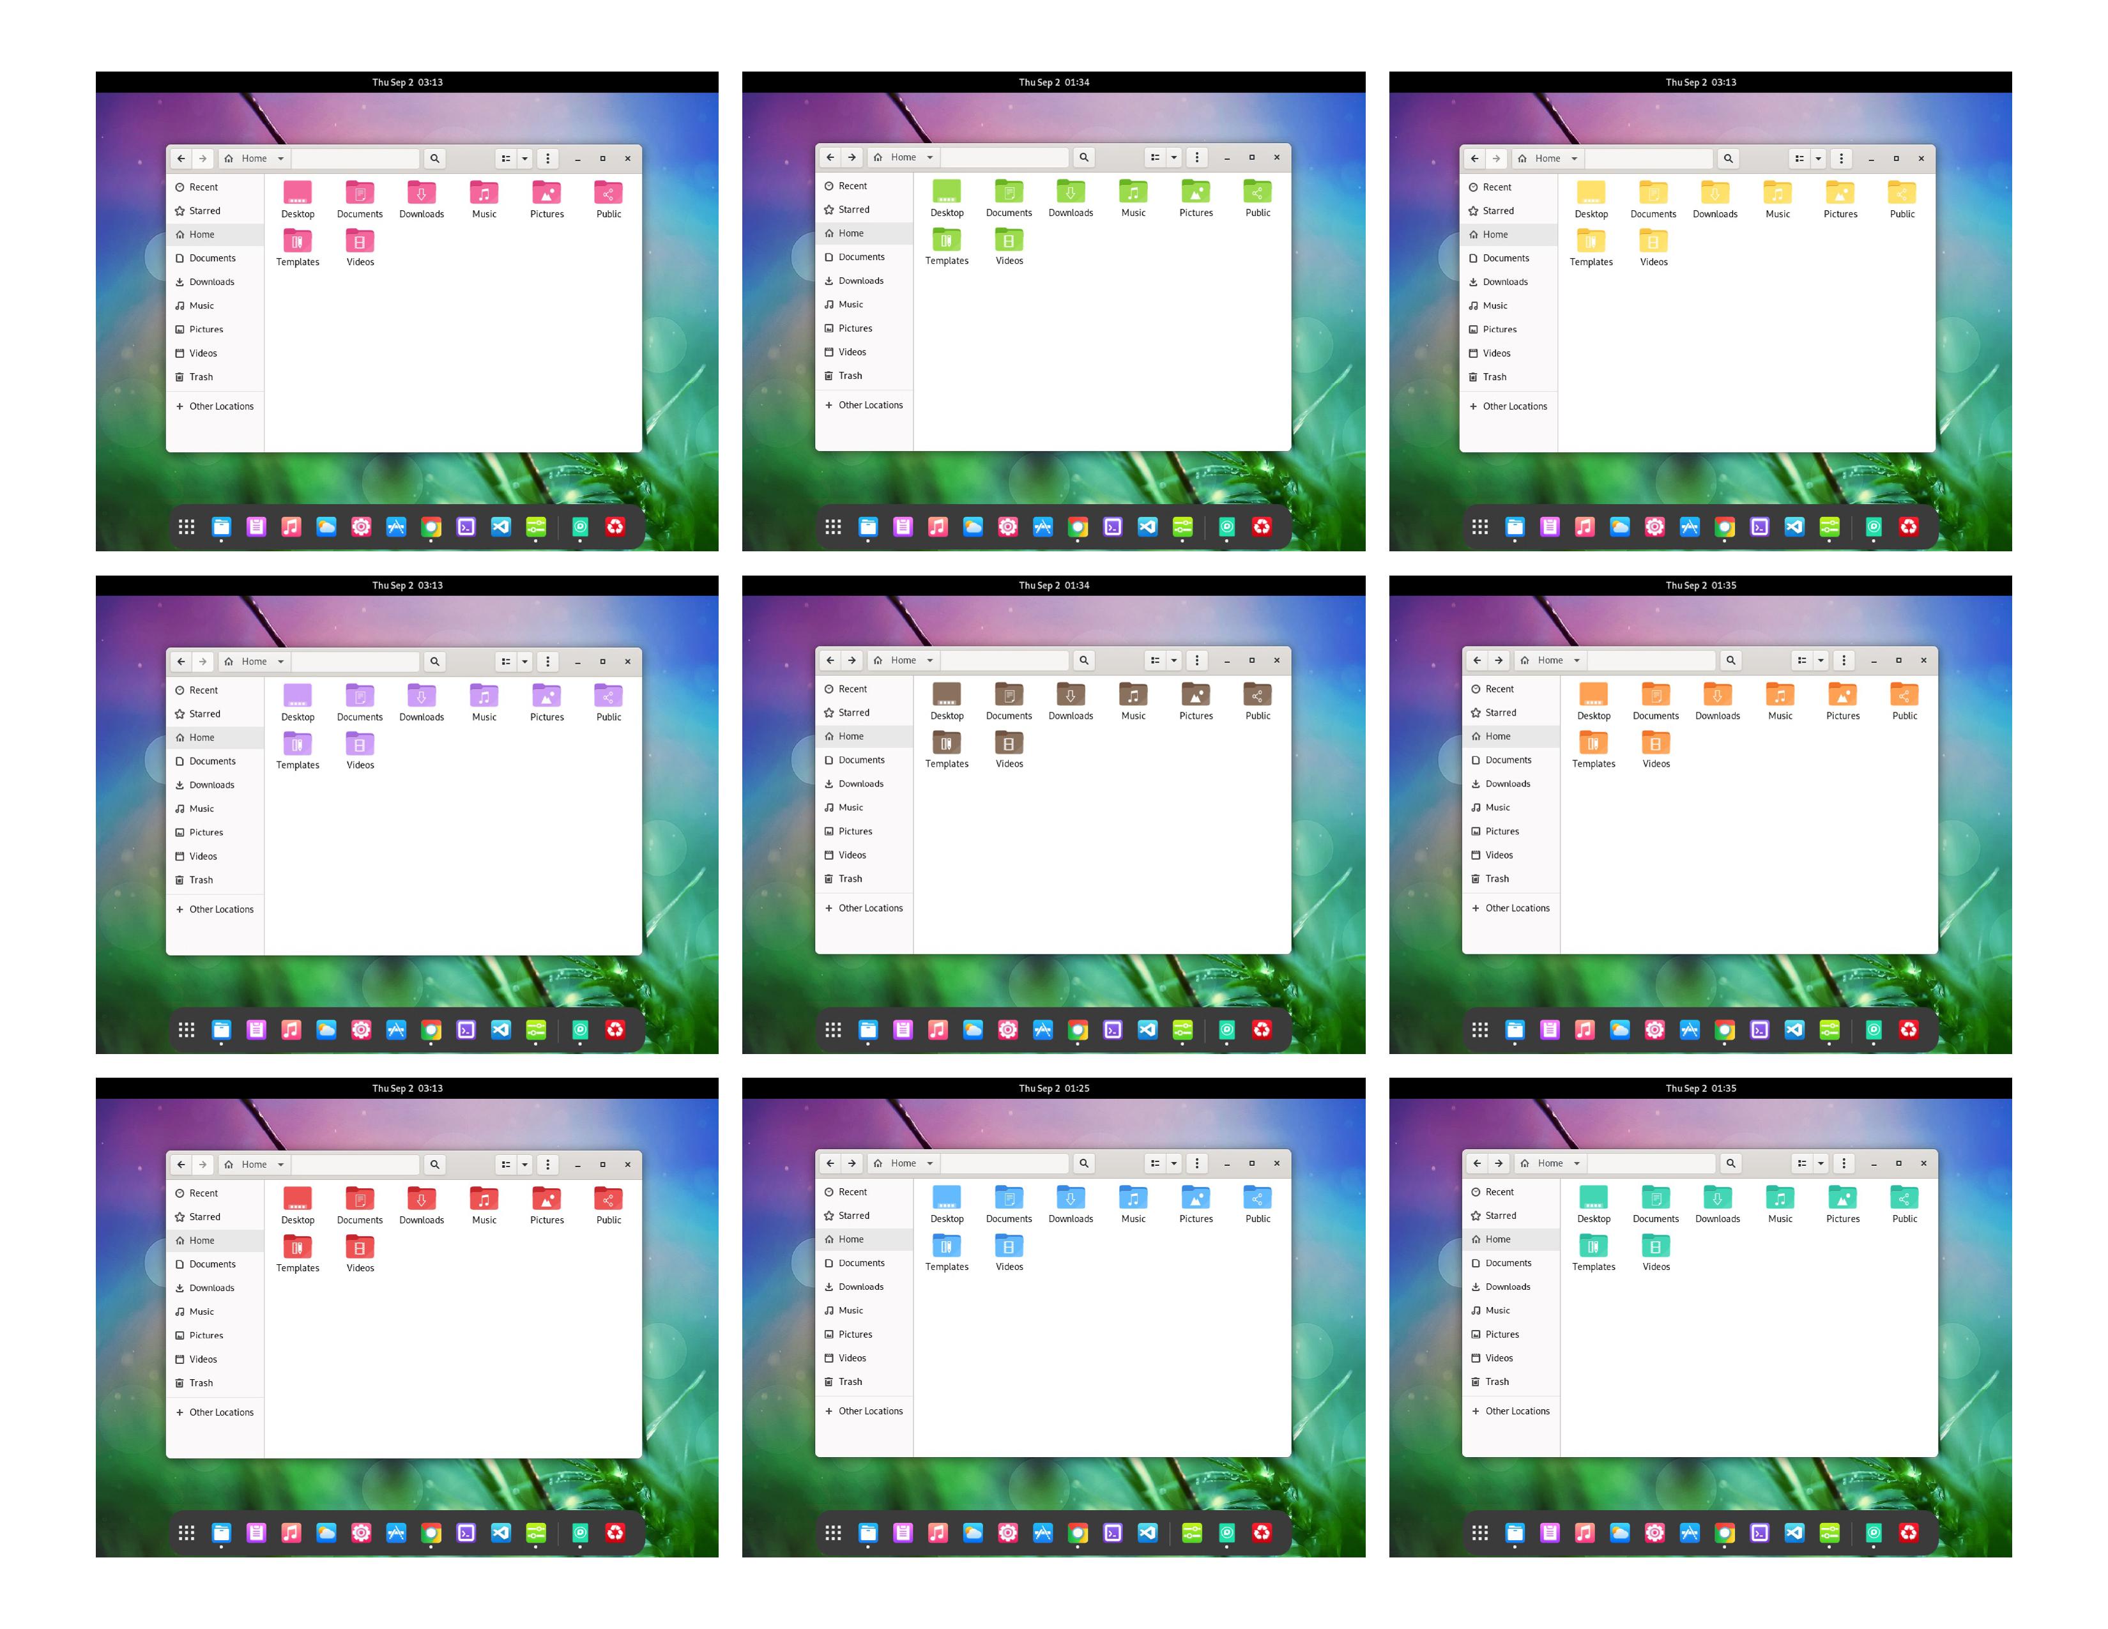Toggle list view in brown-folder window
2108x1629 pixels.
tap(1156, 660)
